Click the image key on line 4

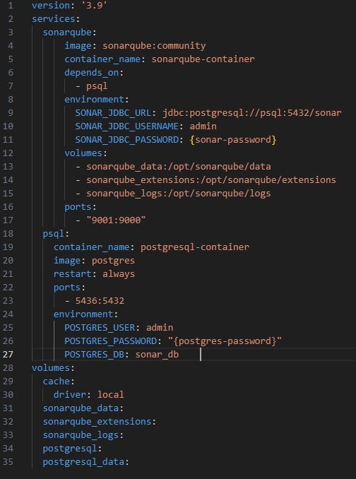coord(78,46)
